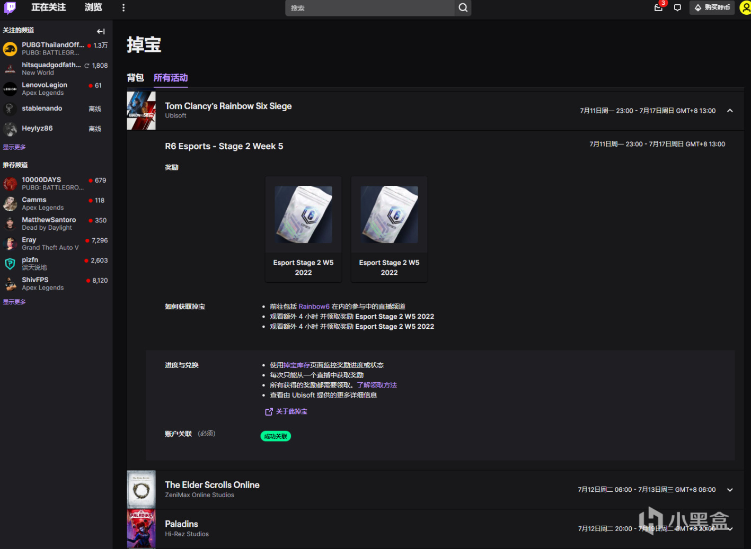Open Eray channel avatar
Screen dimensions: 751x549
[10, 244]
